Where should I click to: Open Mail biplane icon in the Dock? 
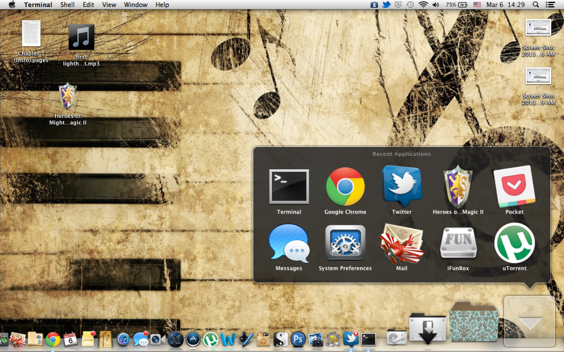(x=18, y=339)
